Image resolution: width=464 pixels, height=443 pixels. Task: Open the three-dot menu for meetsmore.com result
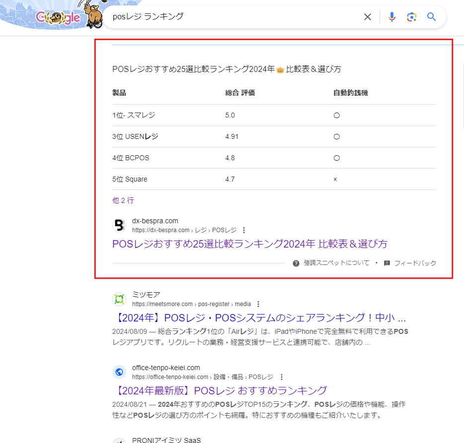pyautogui.click(x=258, y=304)
